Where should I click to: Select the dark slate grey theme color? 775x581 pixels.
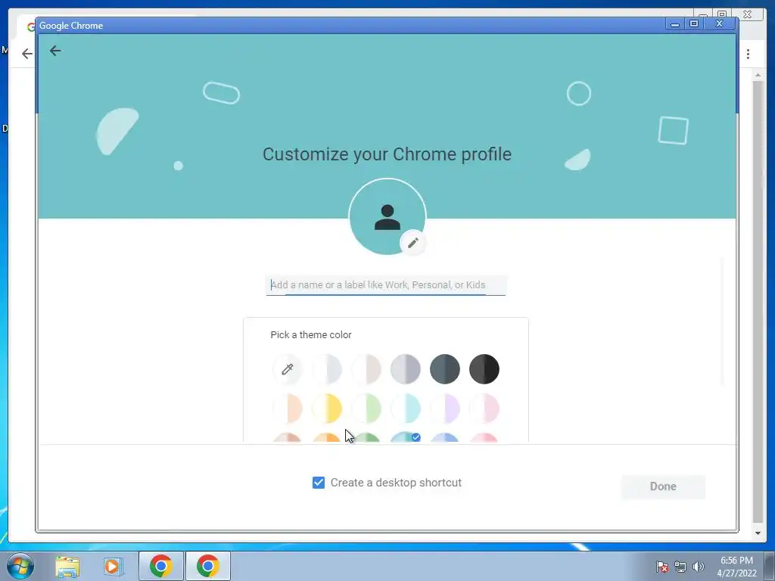445,369
